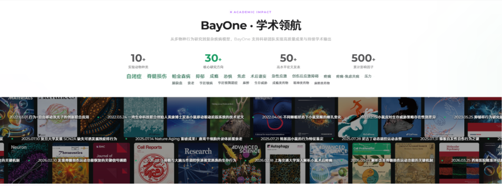
Task: Click the BayOne · 学术领航 heading
Action: (x=251, y=25)
